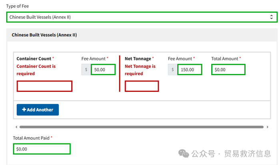
Task: Select the 50.00 Fee Amount field
Action: [x=103, y=70]
